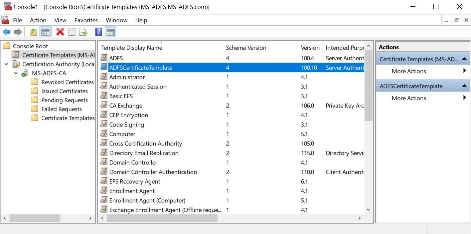Sort by Version column header

[x=310, y=48]
